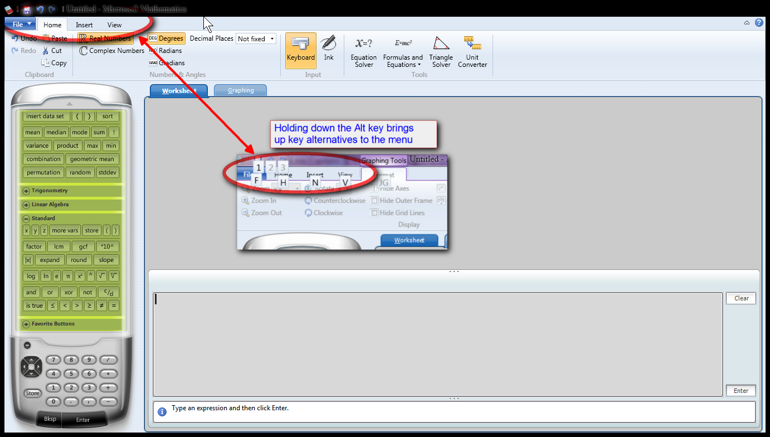Open the File menu dropdown
770x437 pixels.
(x=20, y=24)
